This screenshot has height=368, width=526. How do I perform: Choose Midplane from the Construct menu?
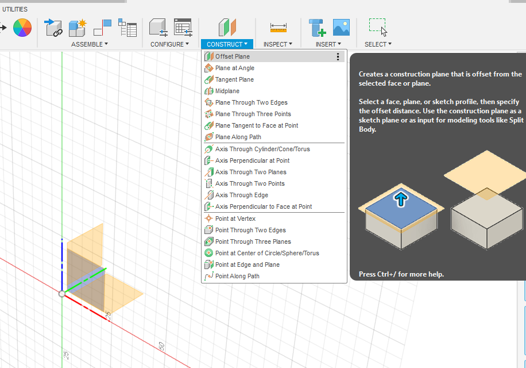tap(227, 91)
